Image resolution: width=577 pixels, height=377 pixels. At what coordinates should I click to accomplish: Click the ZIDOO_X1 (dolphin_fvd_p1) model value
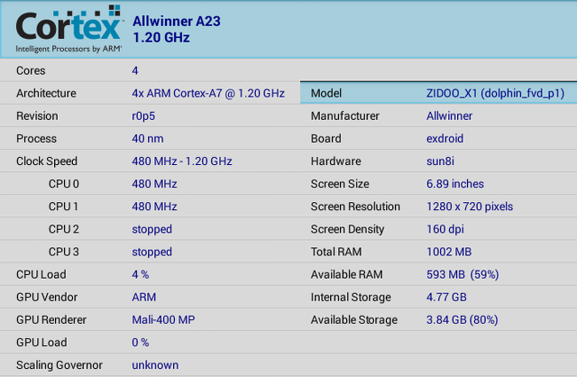pyautogui.click(x=495, y=94)
